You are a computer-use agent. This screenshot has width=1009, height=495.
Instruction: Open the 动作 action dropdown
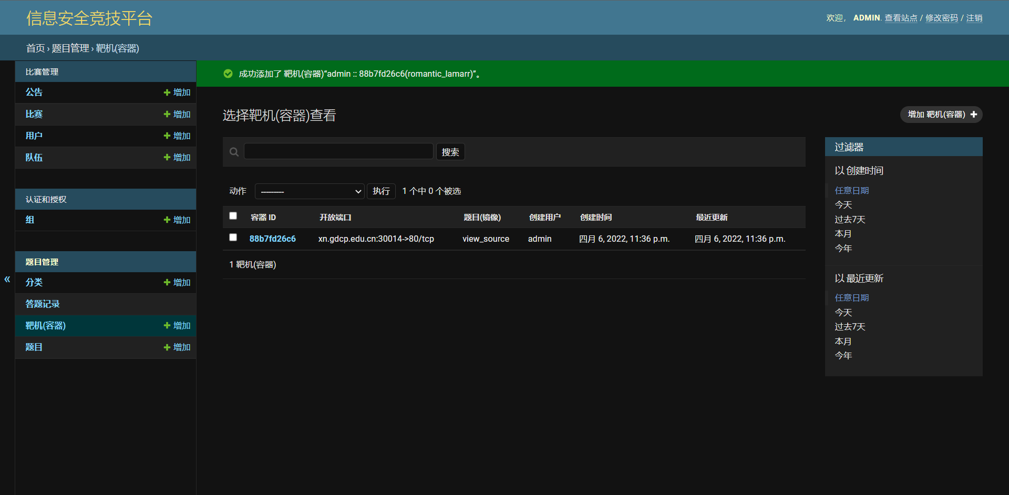[310, 191]
